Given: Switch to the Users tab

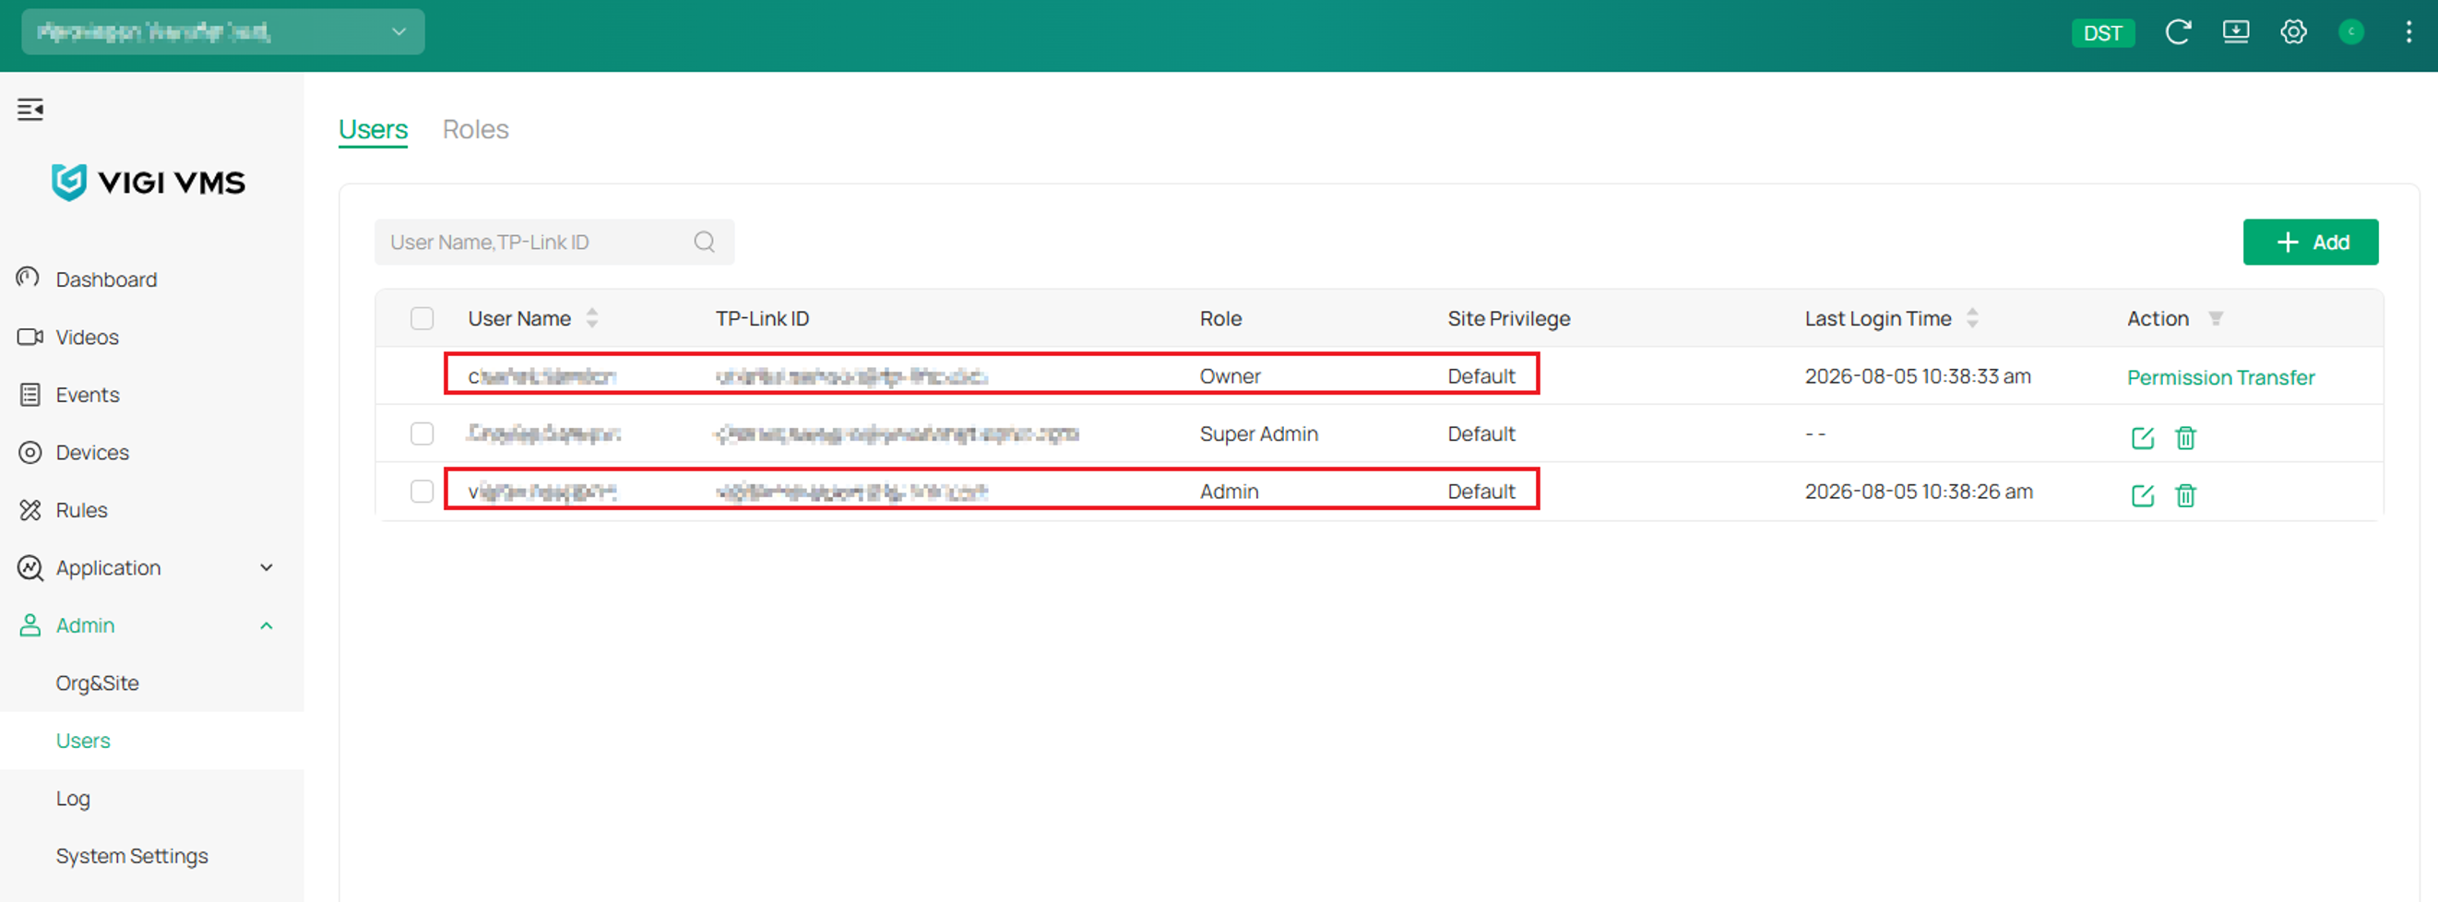Looking at the screenshot, I should [x=373, y=130].
